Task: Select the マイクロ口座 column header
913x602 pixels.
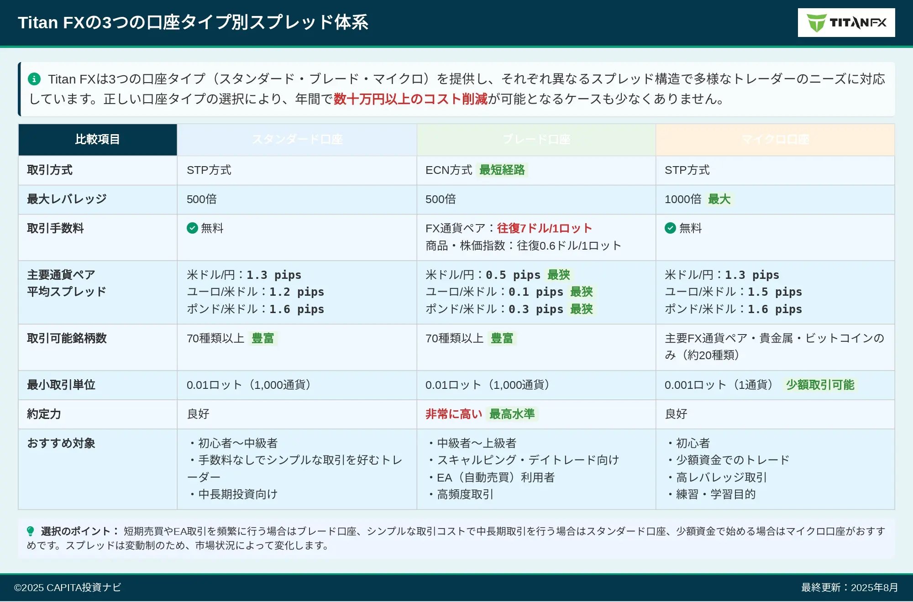Action: pos(775,140)
